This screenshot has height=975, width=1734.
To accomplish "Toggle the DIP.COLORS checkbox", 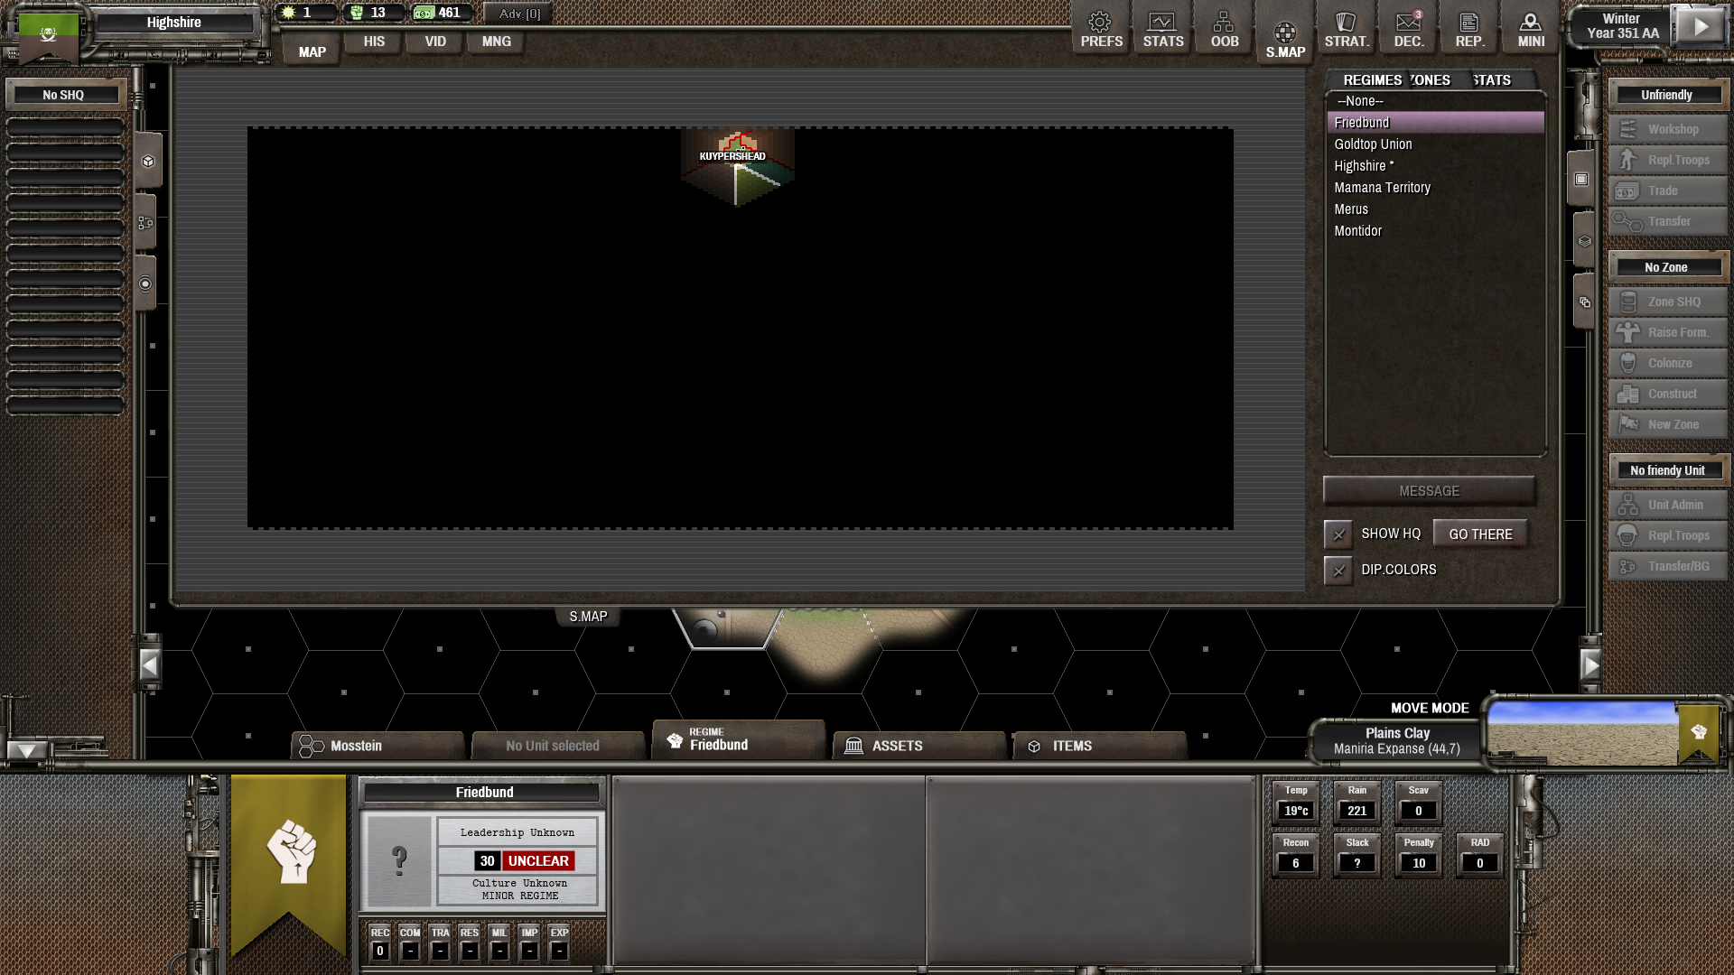I will pyautogui.click(x=1338, y=571).
